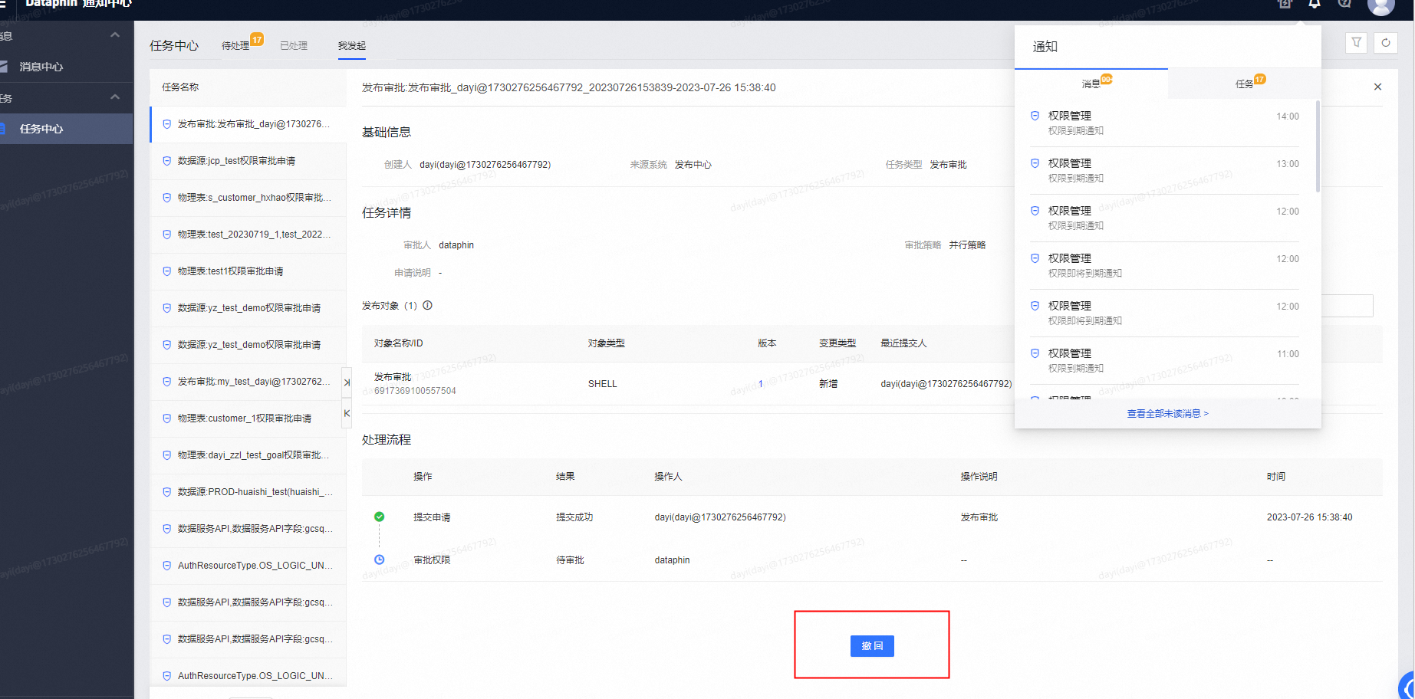The width and height of the screenshot is (1415, 699).
Task: Click the envelope icon beside 消息中心
Action: [x=3, y=67]
